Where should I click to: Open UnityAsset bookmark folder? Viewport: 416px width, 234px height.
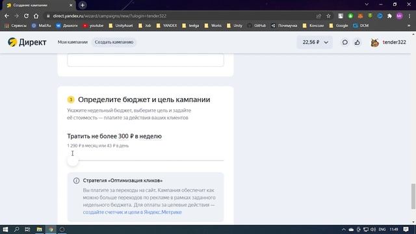[x=121, y=25]
